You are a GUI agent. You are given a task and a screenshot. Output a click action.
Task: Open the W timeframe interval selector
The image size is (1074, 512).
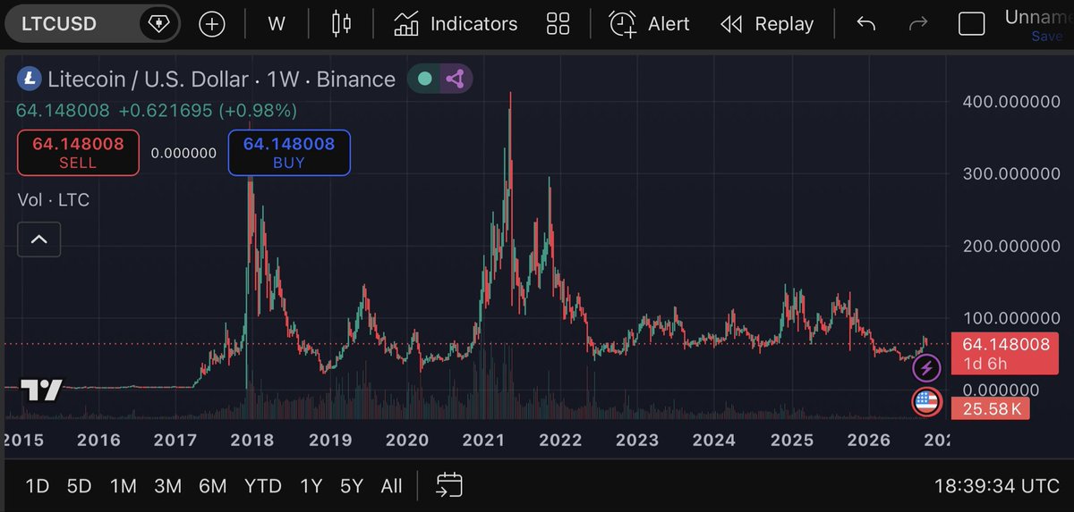pos(277,24)
